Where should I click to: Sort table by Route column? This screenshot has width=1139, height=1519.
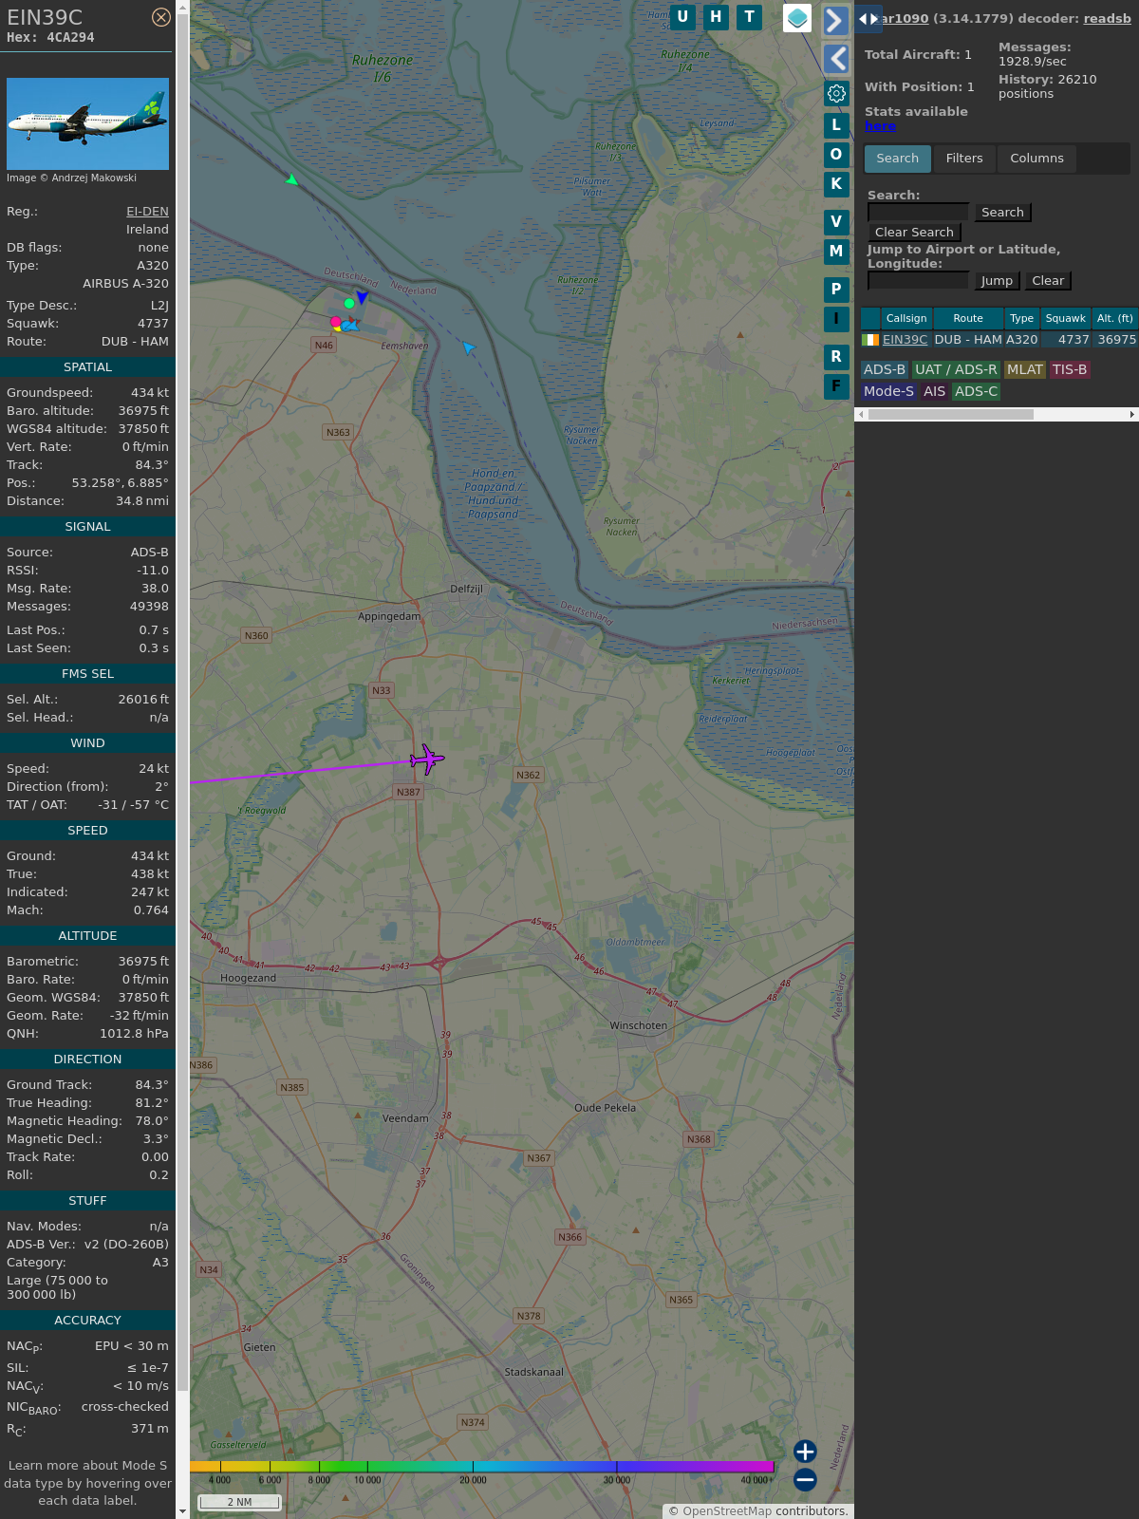point(968,319)
